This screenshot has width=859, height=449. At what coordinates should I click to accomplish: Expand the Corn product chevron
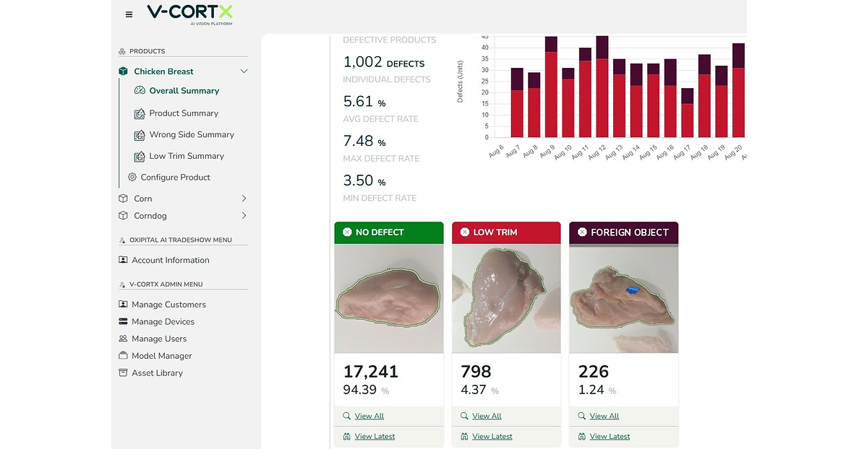coord(244,199)
